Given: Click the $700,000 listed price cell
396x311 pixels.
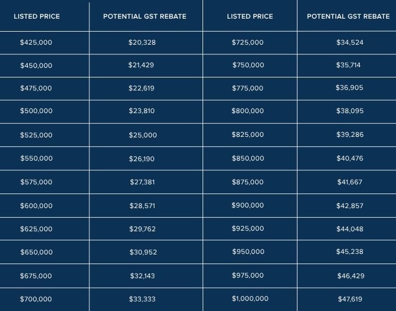Looking at the screenshot, I should [36, 299].
